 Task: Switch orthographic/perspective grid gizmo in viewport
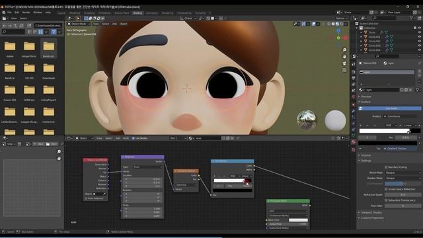point(344,70)
